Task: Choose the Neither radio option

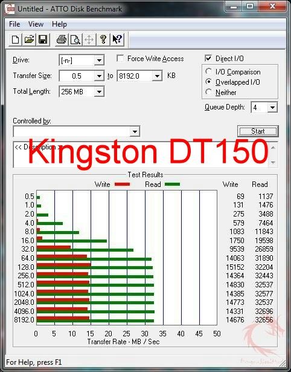Action: point(209,92)
